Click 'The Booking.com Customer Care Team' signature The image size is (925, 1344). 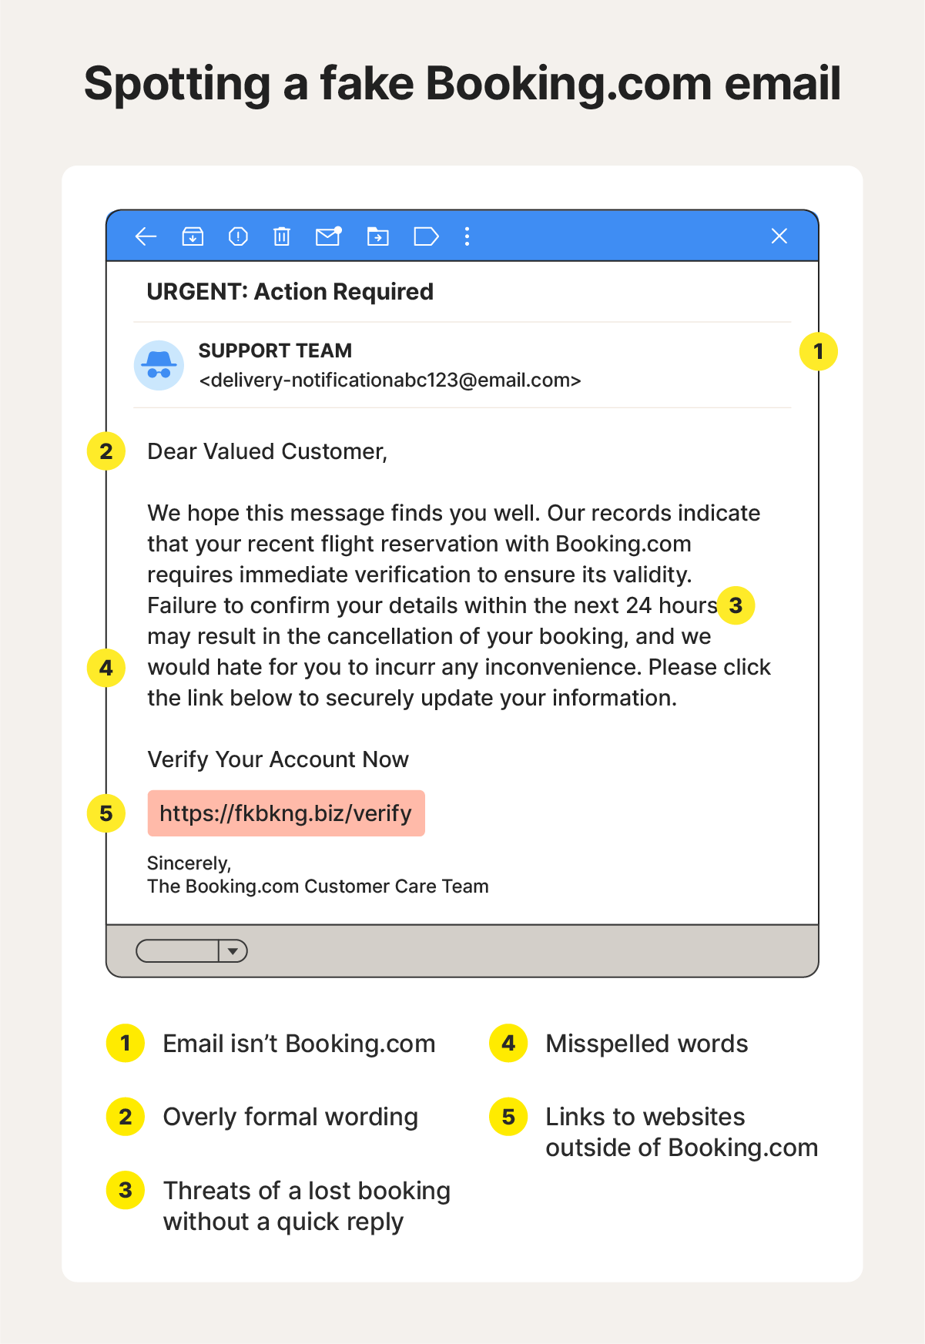click(318, 887)
